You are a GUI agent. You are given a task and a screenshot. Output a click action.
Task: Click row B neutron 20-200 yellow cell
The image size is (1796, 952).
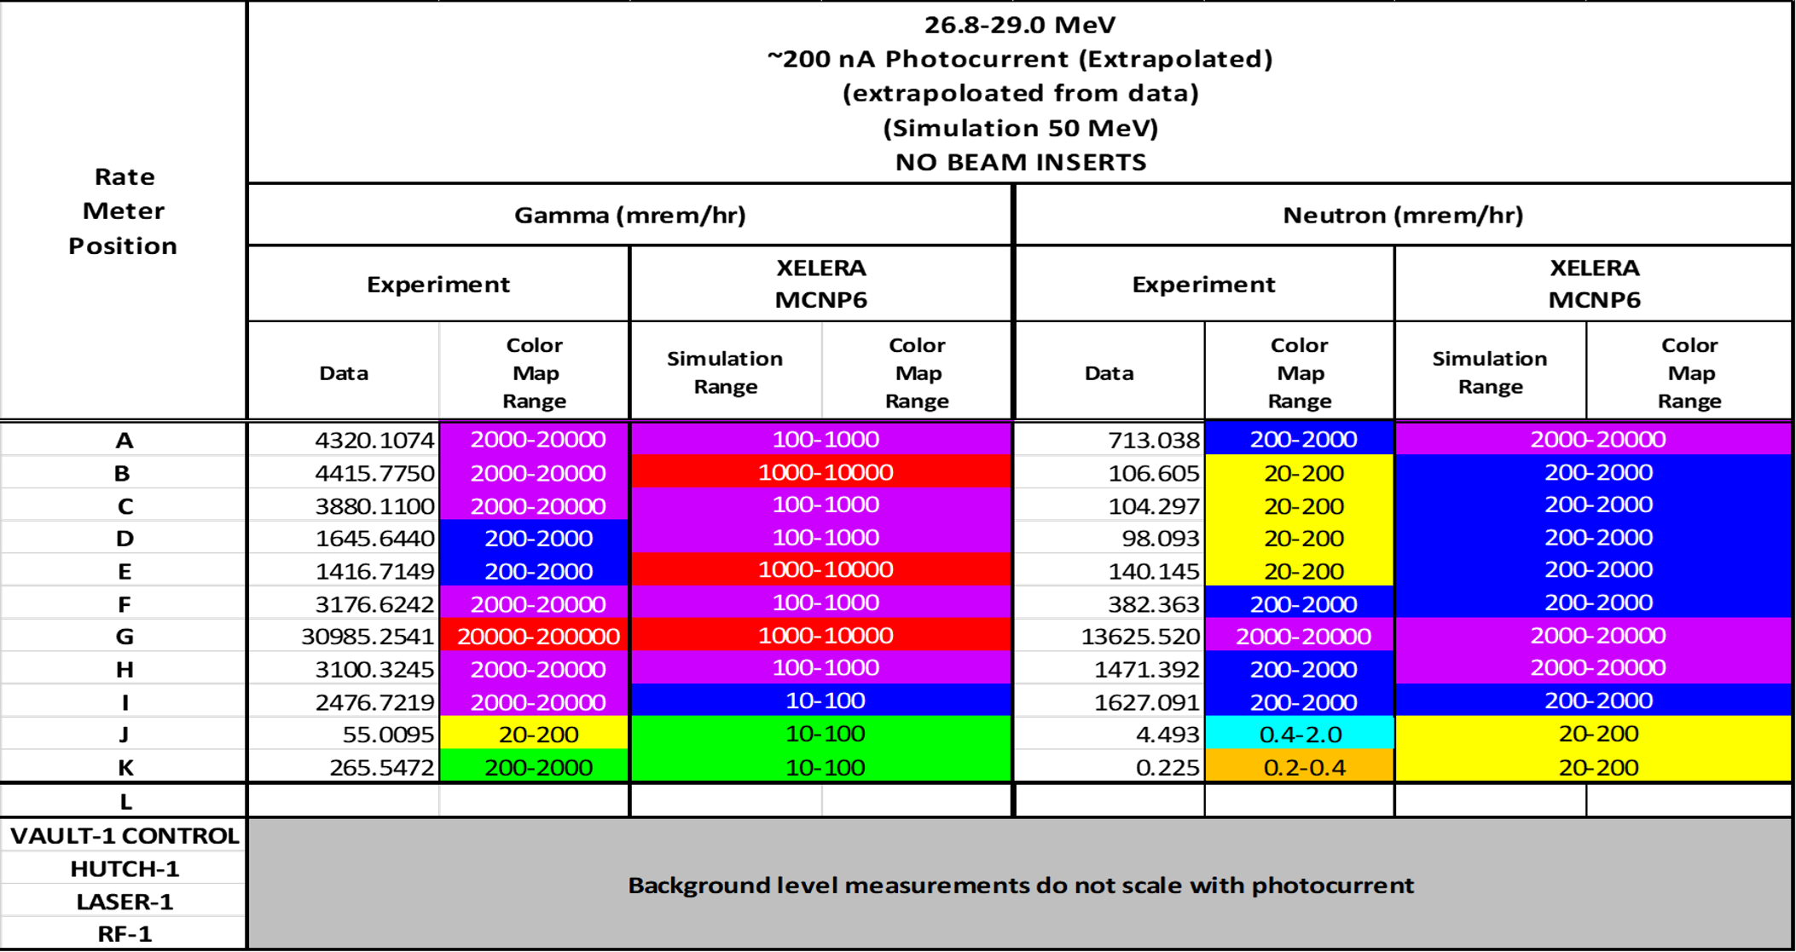point(1300,473)
